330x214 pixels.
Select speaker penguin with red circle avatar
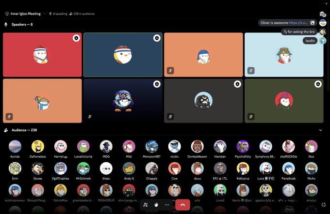pos(284,101)
